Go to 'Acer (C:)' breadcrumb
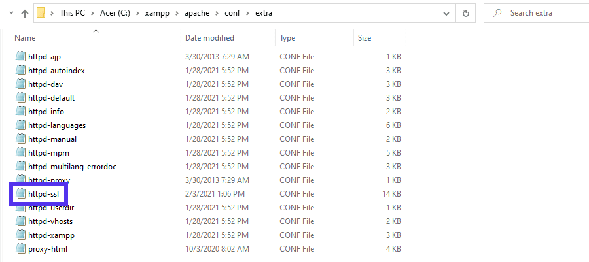This screenshot has height=262, width=589. (x=120, y=13)
